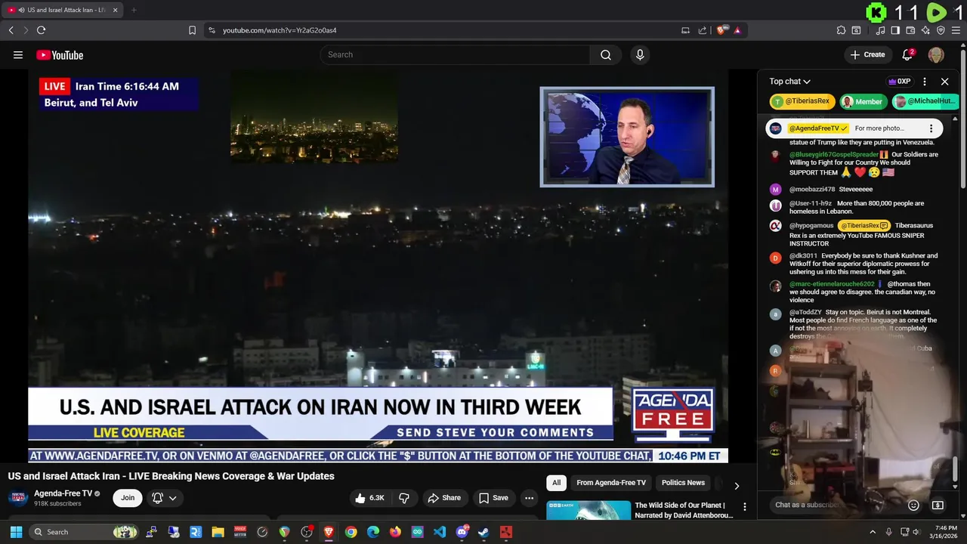Click the address bar URL
Screen dimensions: 967x544
280,30
